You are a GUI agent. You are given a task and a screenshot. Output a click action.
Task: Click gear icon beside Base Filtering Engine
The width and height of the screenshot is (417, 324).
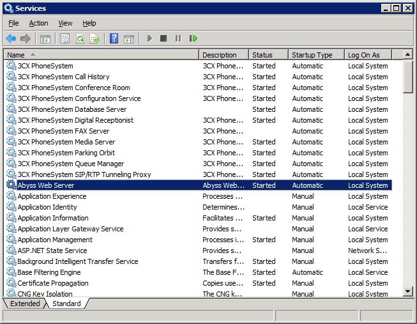(11, 272)
